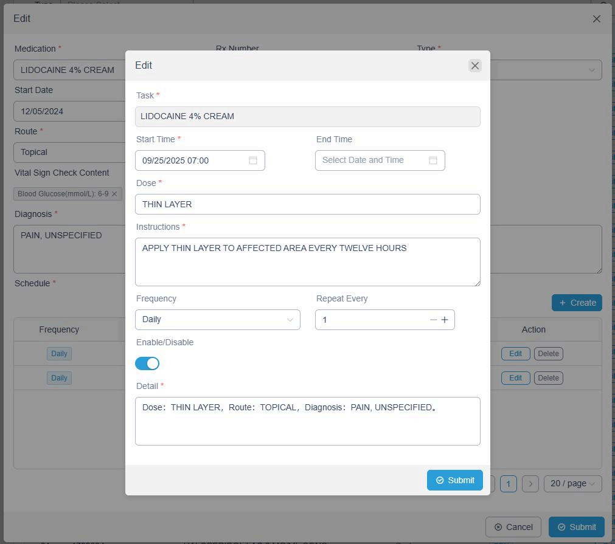
Task: Click Cancel on the outer form
Action: (x=514, y=527)
